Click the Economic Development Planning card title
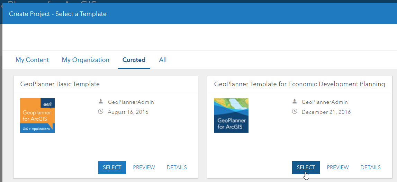The width and height of the screenshot is (397, 182). pyautogui.click(x=299, y=84)
